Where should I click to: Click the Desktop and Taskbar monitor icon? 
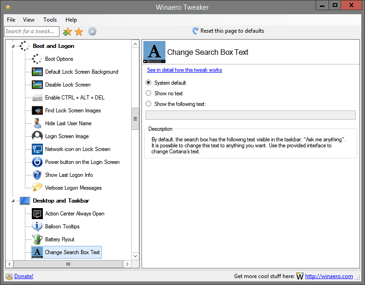[x=25, y=201]
